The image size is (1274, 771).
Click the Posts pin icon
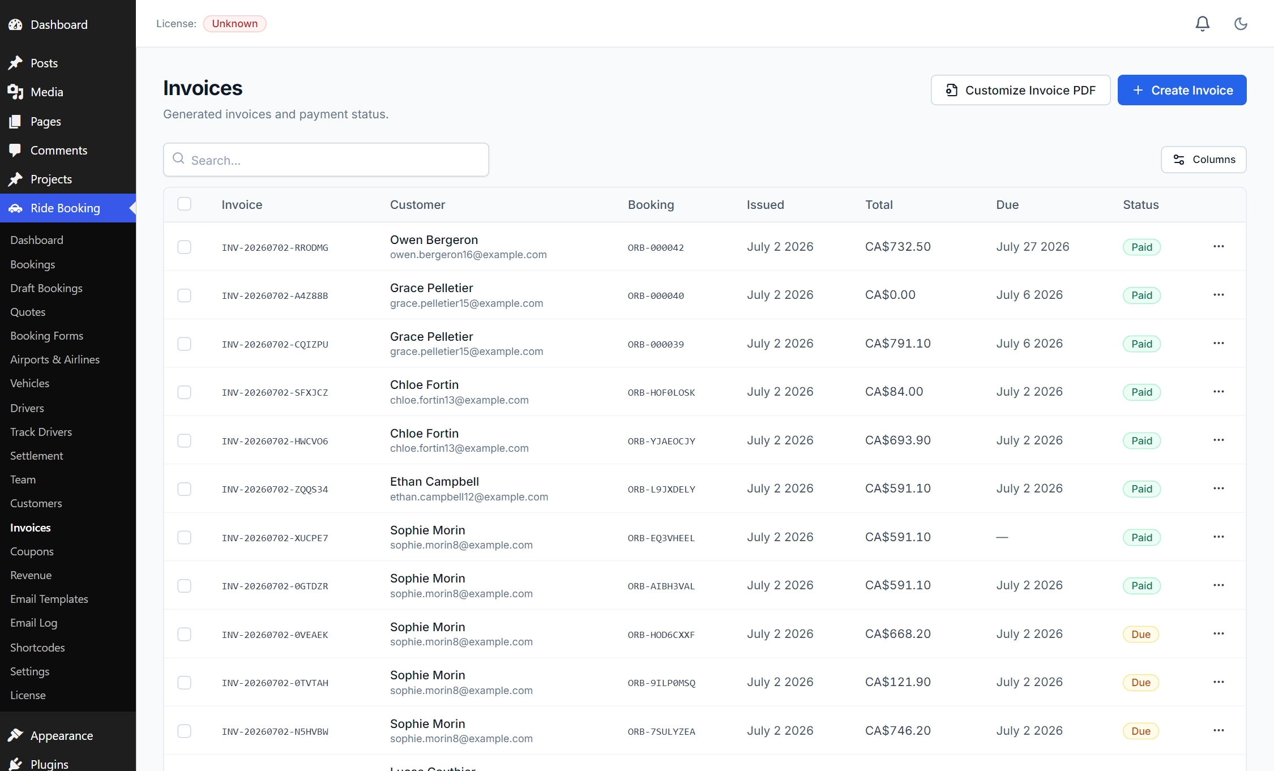[15, 63]
